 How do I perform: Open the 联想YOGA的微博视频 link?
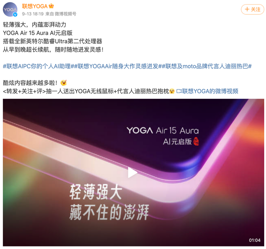point(210,91)
